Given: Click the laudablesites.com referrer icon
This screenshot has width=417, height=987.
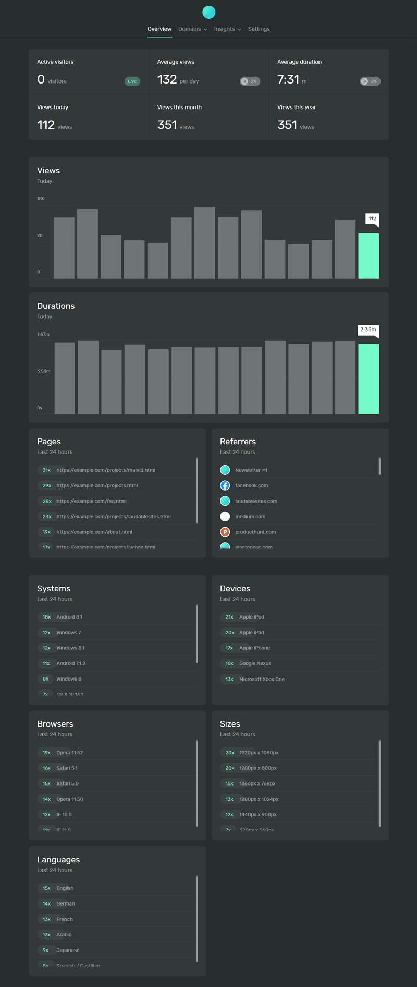Looking at the screenshot, I should 225,501.
